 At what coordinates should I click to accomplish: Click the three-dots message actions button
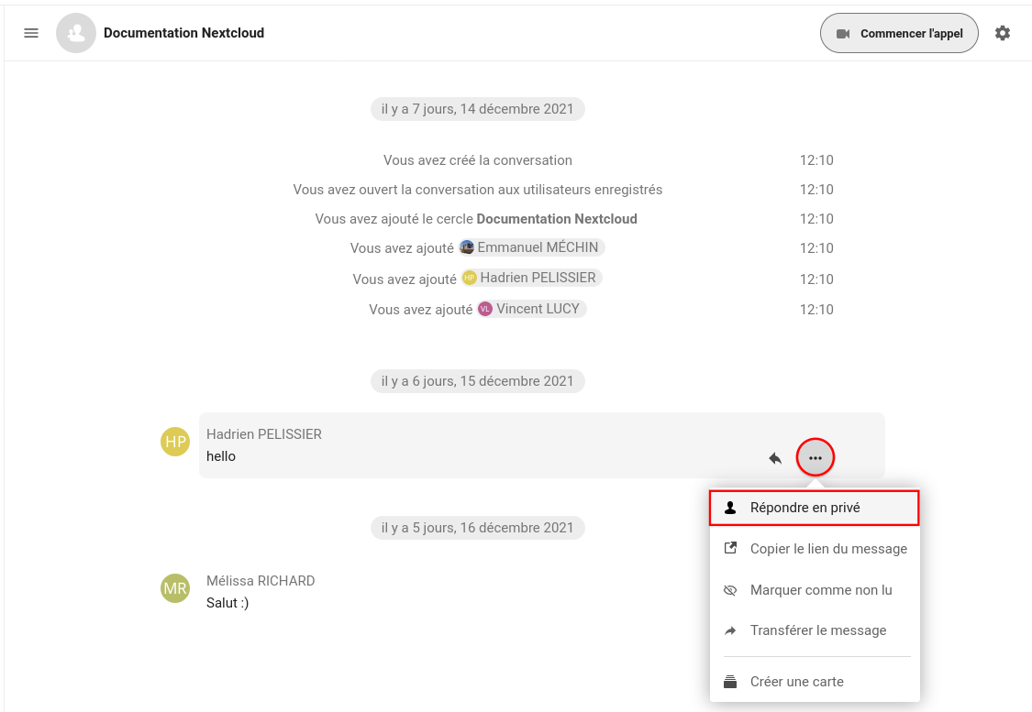tap(815, 457)
